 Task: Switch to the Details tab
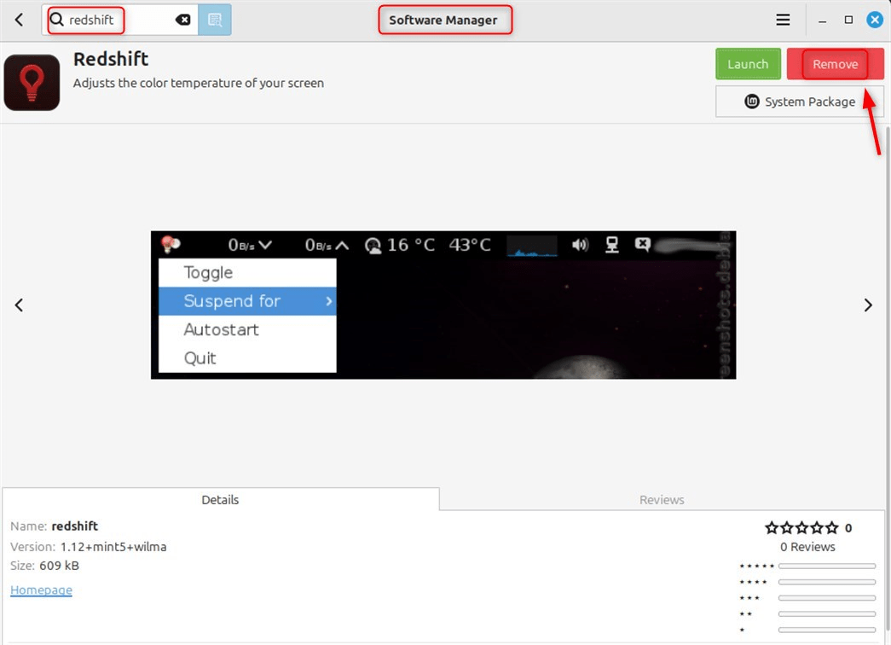[221, 499]
